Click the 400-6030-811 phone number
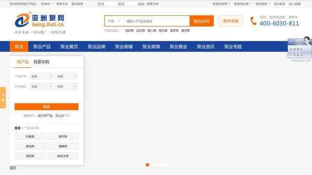This screenshot has height=175, width=312. [x=279, y=23]
